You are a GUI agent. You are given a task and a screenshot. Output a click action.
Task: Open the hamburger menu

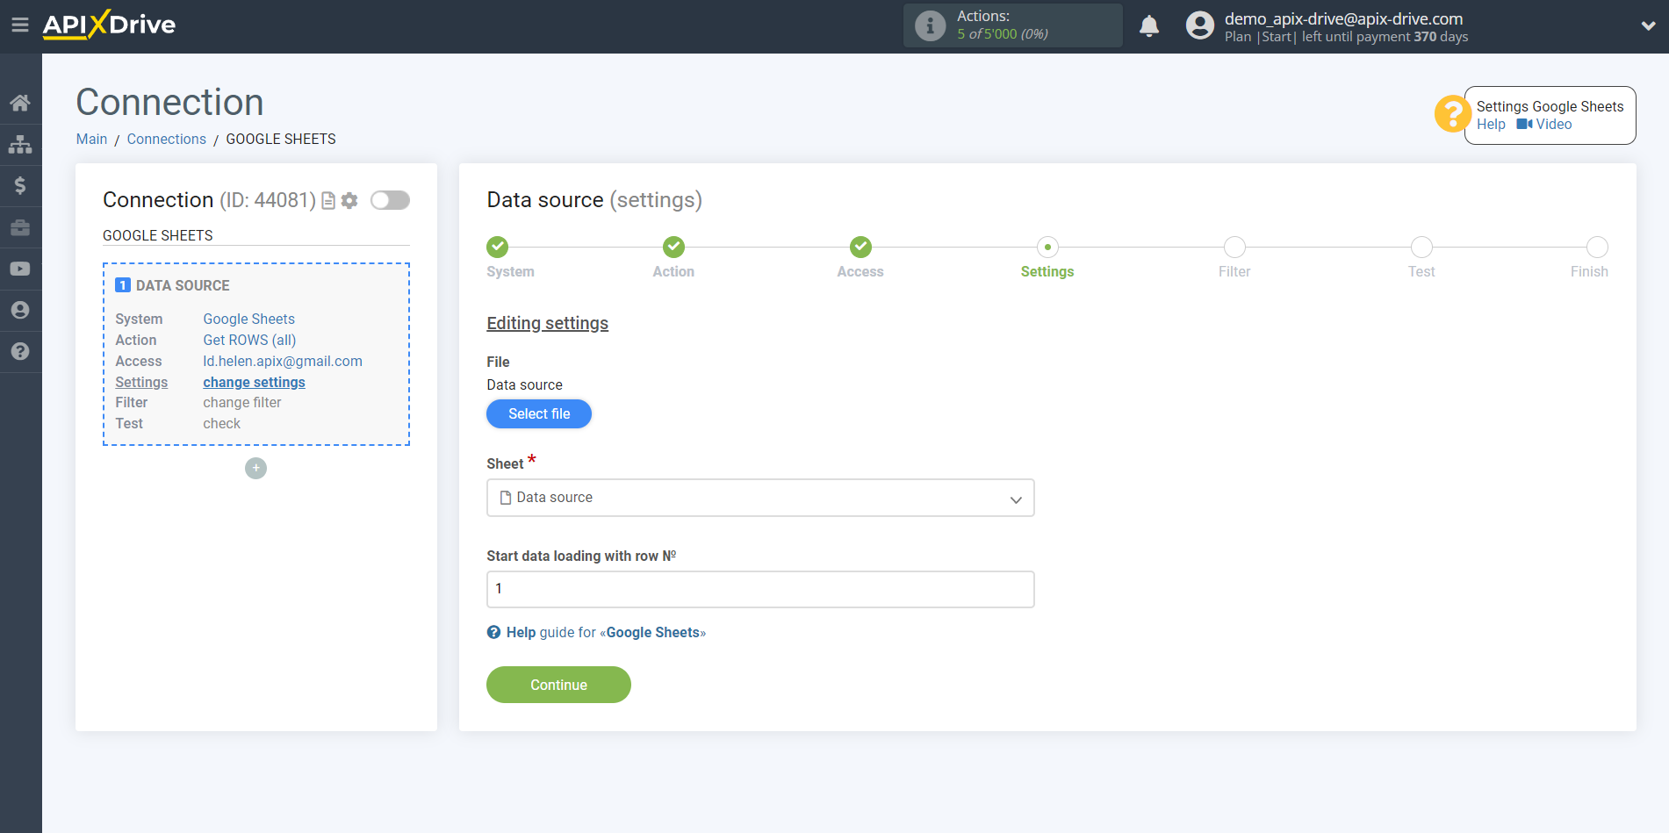19,25
